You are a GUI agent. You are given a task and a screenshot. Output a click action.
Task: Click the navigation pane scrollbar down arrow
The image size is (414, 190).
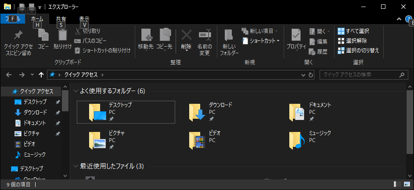coord(65,175)
